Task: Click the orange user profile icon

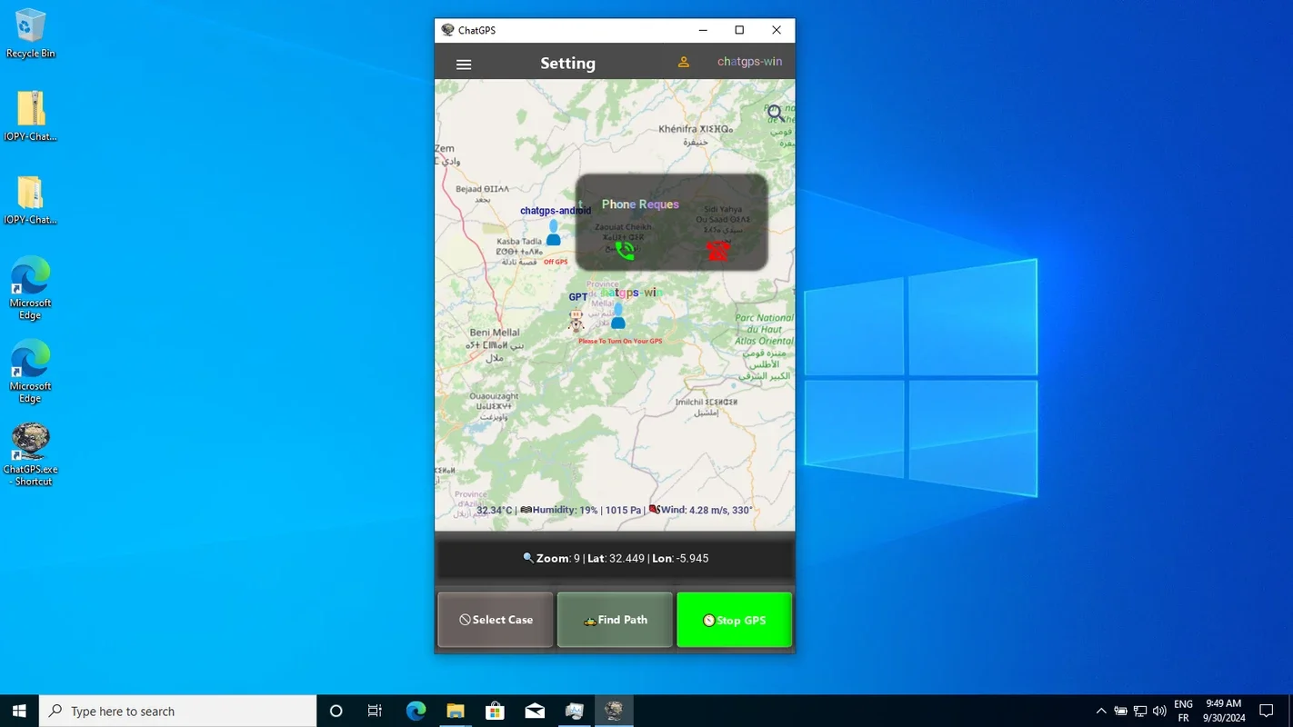Action: coord(684,63)
